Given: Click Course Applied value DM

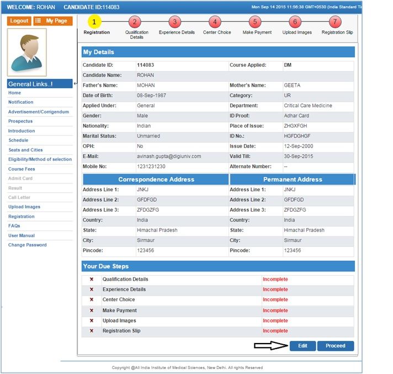Looking at the screenshot, I should coord(288,65).
